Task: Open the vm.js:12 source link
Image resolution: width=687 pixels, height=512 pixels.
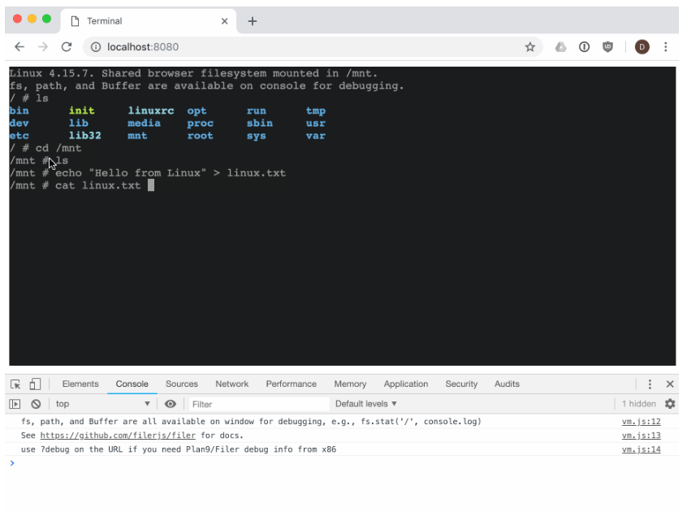Action: point(641,422)
